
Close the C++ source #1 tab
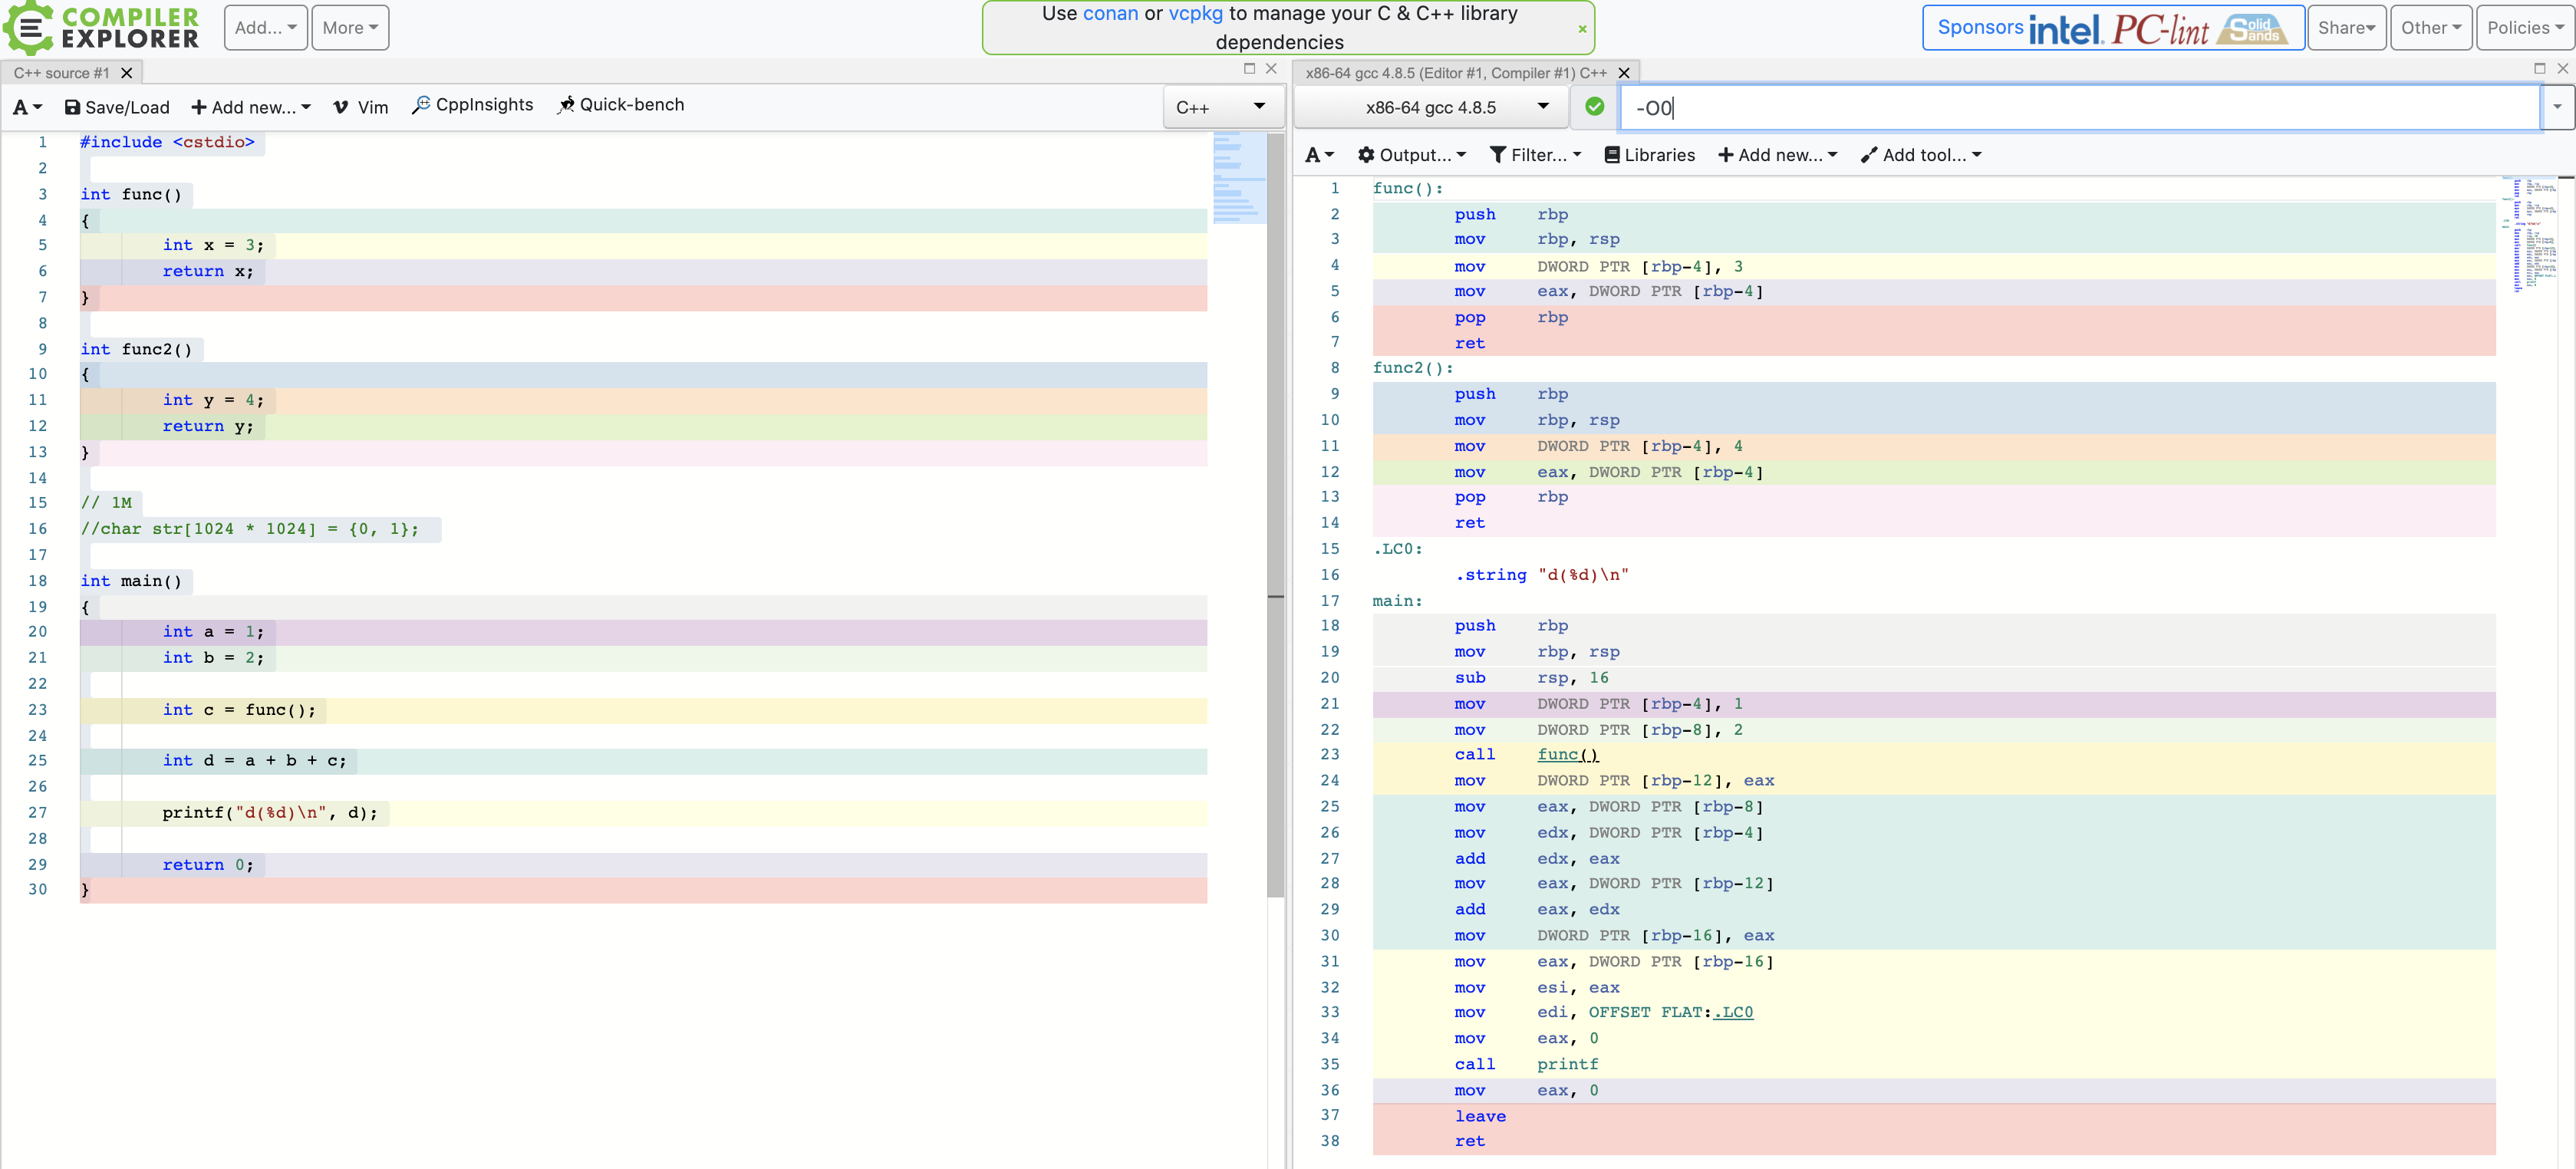[x=127, y=73]
